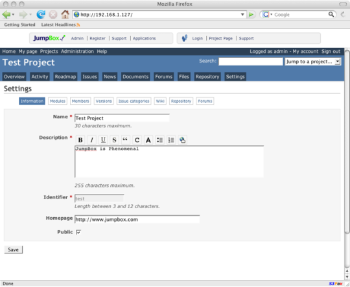Click the browser URL address field
The image size is (350, 287).
click(x=159, y=15)
